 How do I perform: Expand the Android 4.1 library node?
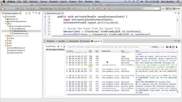(6, 19)
